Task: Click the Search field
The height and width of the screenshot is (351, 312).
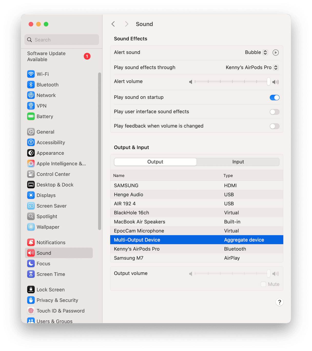Action: tap(62, 40)
